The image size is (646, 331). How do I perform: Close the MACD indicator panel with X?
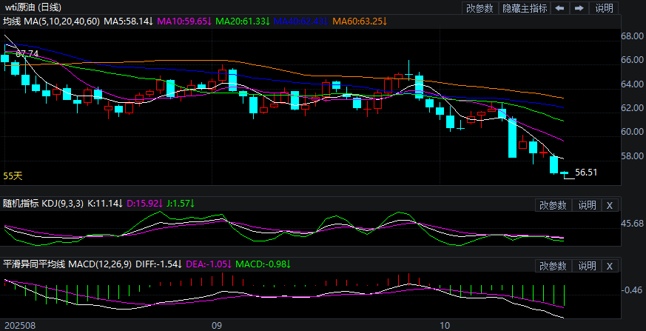click(x=609, y=266)
